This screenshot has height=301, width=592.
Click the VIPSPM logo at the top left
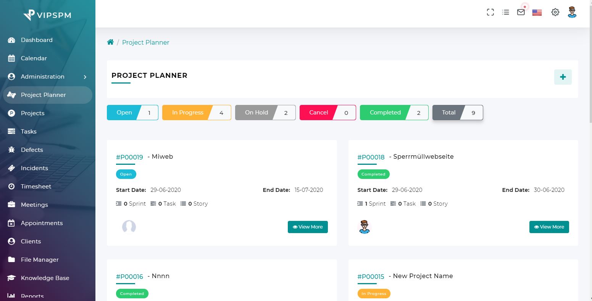click(x=47, y=15)
